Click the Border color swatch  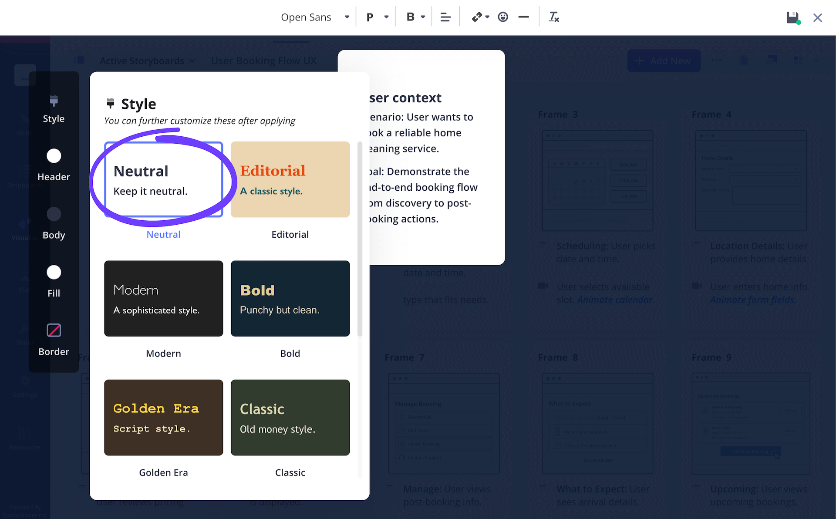pyautogui.click(x=54, y=330)
